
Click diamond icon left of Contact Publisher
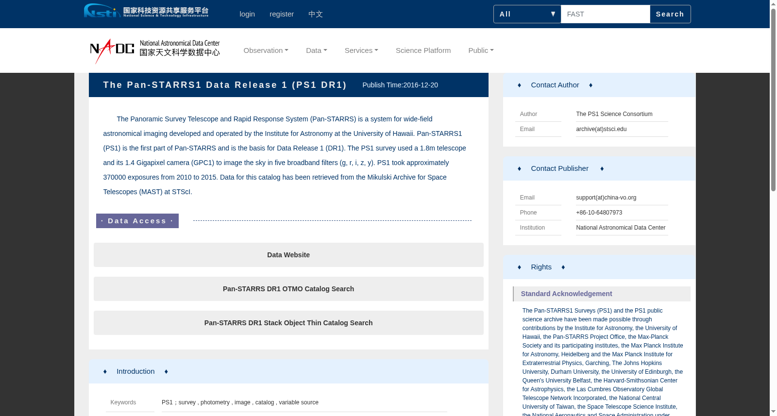519,168
